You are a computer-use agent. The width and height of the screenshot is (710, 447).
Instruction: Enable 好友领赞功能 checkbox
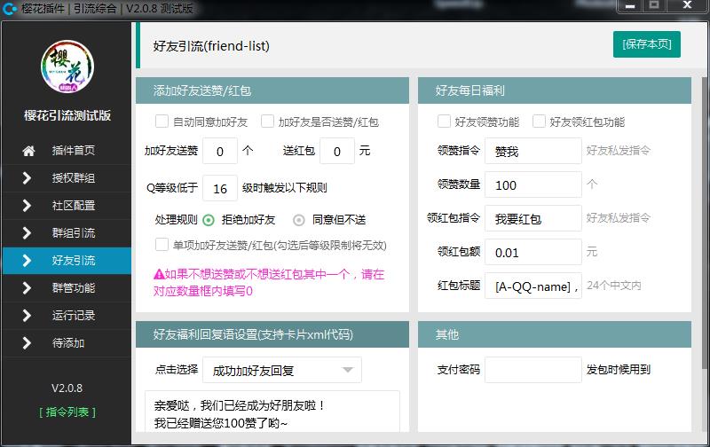[x=444, y=122]
